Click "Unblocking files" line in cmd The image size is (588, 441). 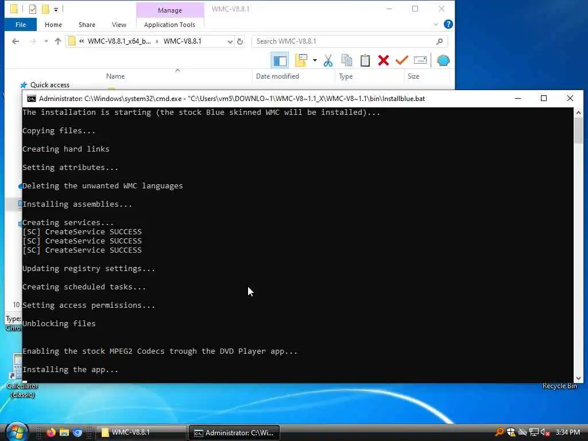[x=59, y=324]
